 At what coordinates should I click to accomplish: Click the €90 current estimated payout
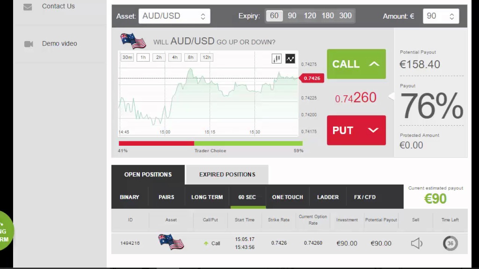[435, 199]
